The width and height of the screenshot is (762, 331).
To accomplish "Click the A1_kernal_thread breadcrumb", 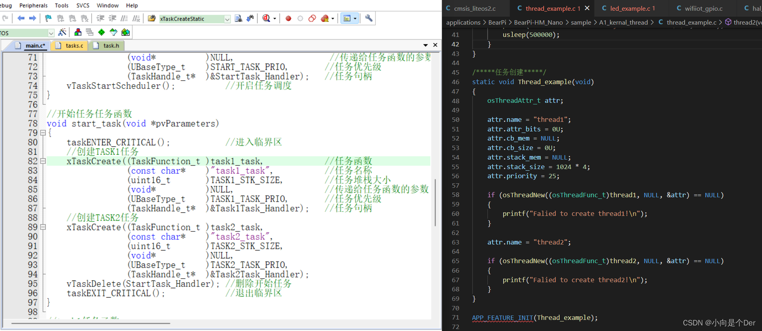I will pos(623,23).
